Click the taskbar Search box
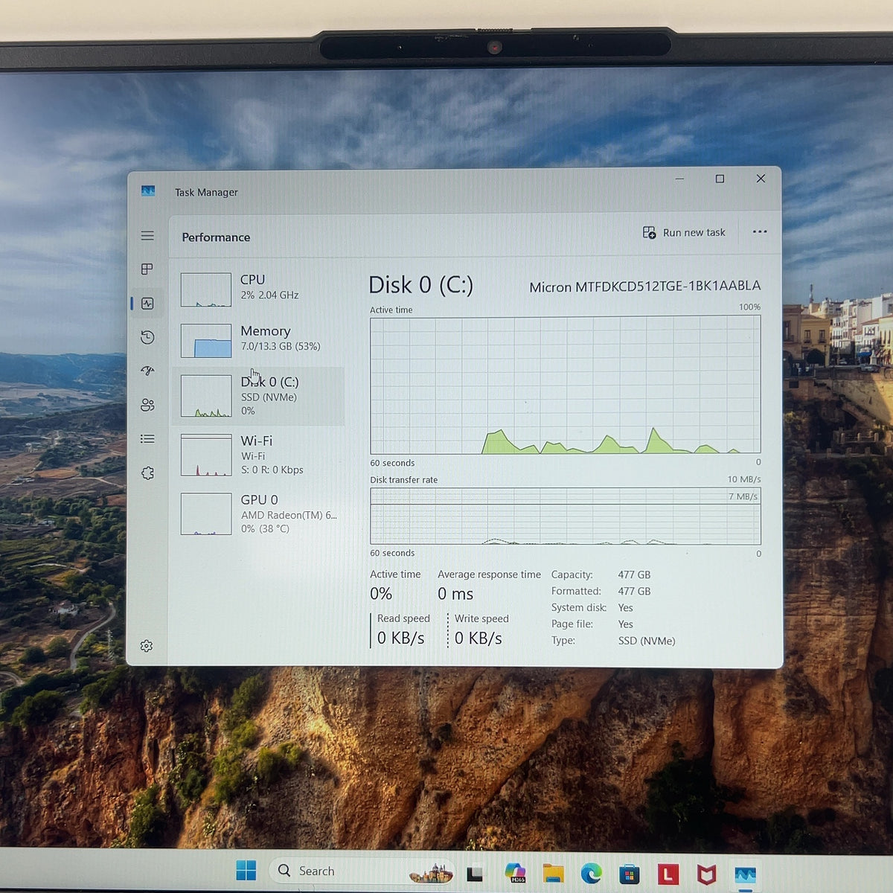893x893 pixels. (362, 871)
